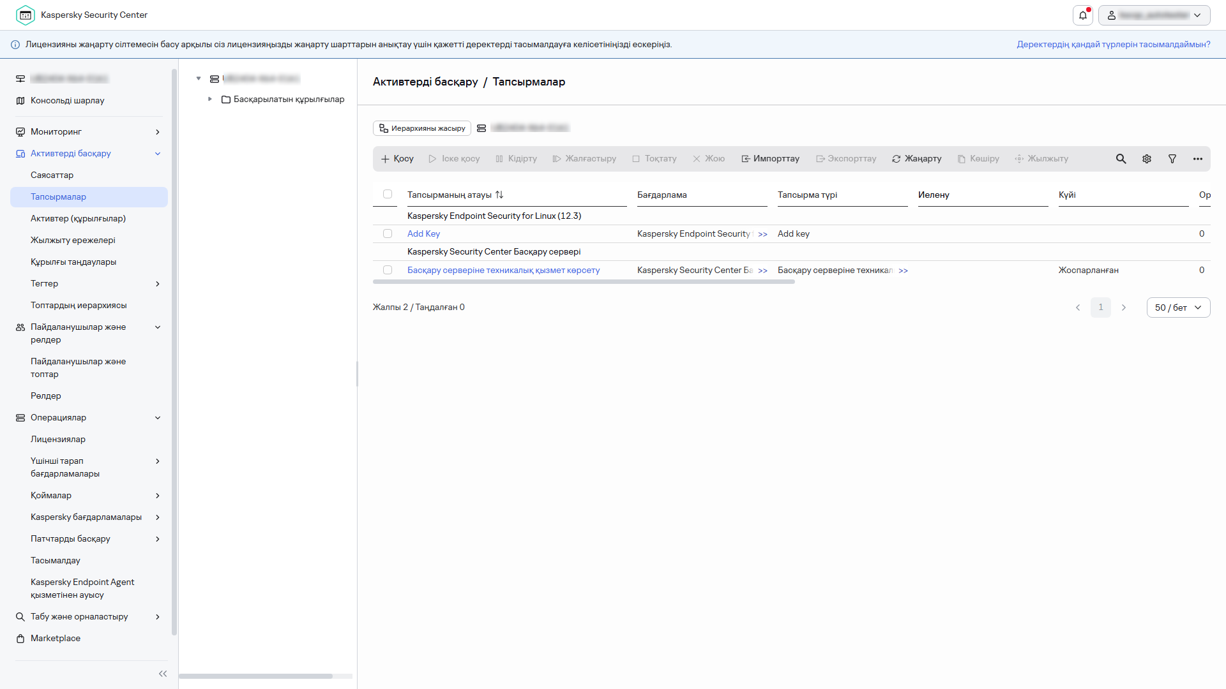Sort by Тапсырманың атауы arrows icon

(499, 195)
